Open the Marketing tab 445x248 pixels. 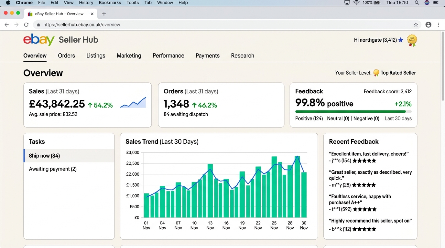point(129,56)
